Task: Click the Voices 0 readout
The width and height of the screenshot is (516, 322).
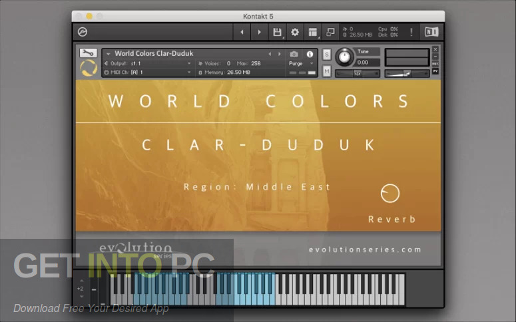Action: (214, 63)
